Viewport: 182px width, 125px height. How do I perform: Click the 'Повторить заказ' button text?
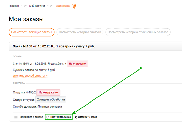(61, 117)
